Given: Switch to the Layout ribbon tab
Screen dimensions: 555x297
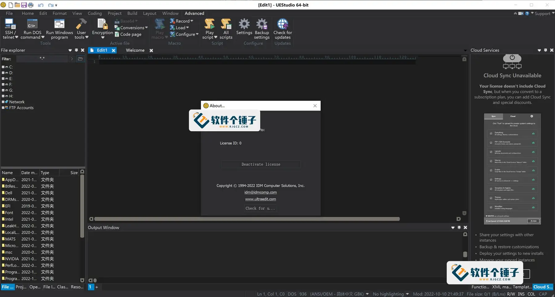Looking at the screenshot, I should [x=150, y=13].
